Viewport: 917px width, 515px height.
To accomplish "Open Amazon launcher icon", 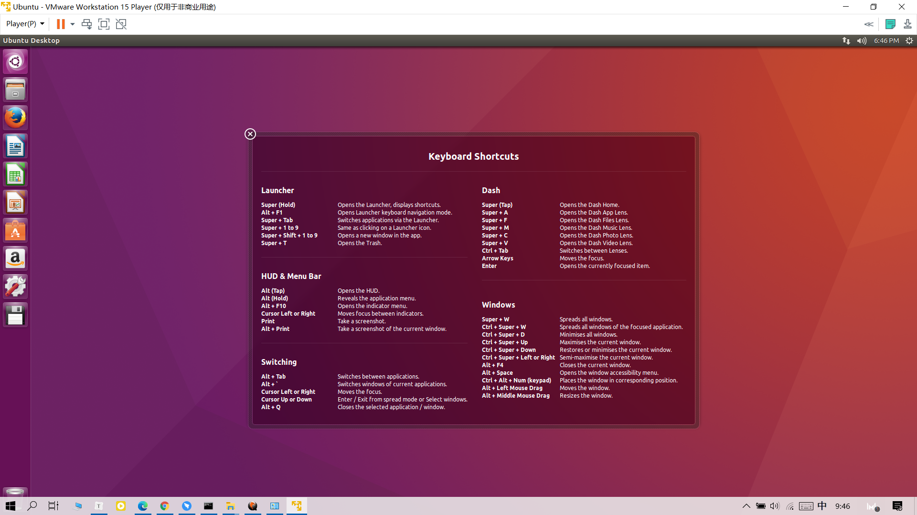I will pyautogui.click(x=15, y=259).
